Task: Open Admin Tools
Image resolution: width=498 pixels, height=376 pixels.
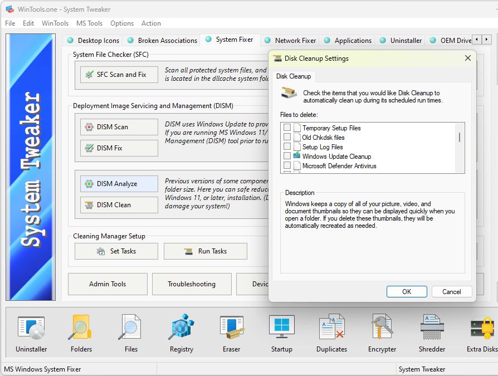Action: (x=108, y=284)
